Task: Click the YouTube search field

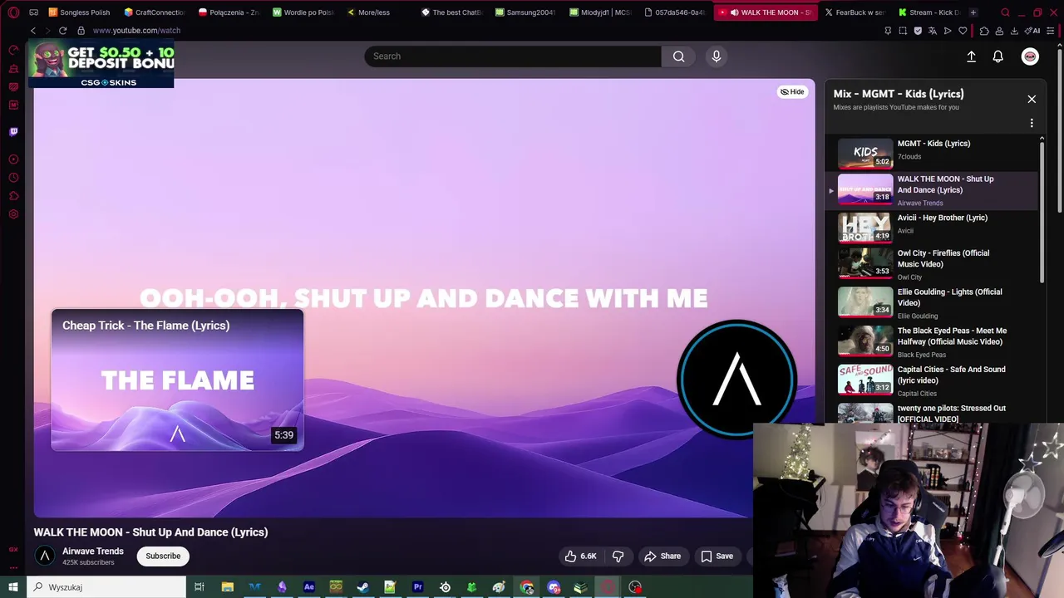Action: pos(512,56)
